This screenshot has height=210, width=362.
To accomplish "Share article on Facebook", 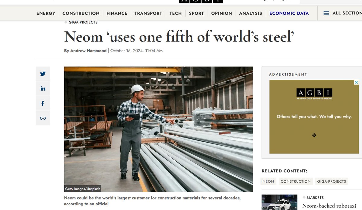I will tap(43, 103).
